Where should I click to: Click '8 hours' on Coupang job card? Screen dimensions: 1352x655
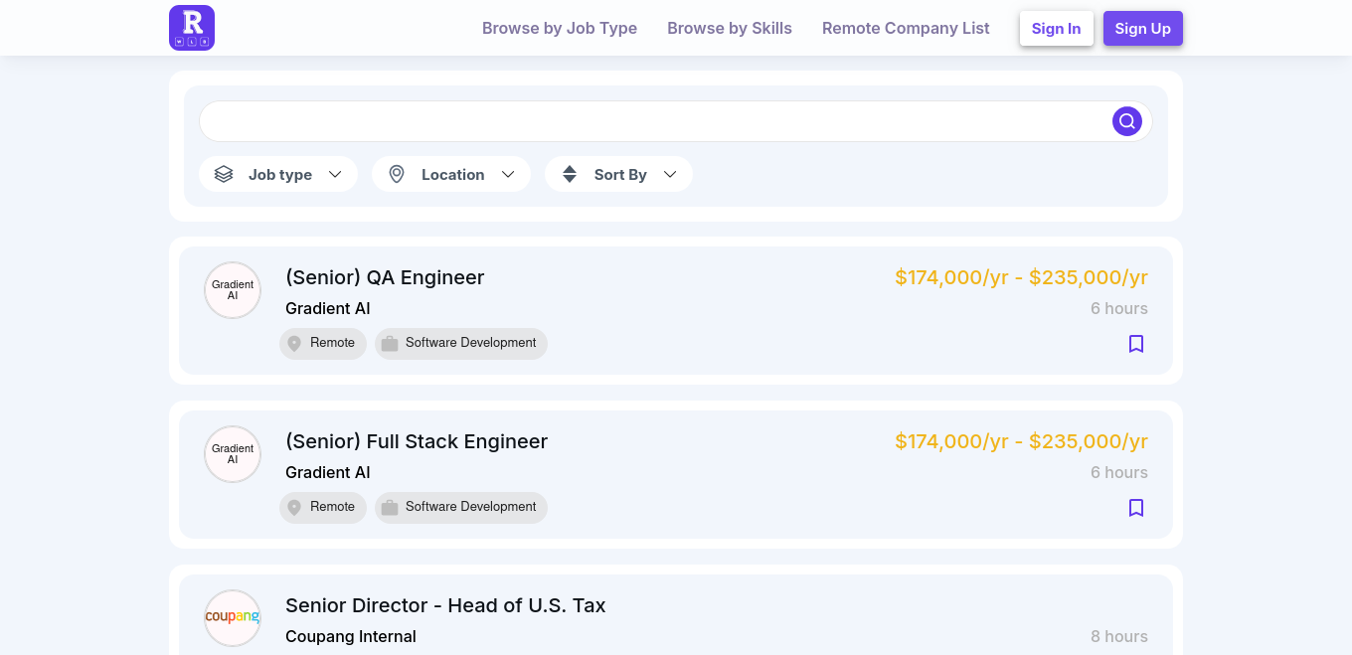pyautogui.click(x=1119, y=636)
